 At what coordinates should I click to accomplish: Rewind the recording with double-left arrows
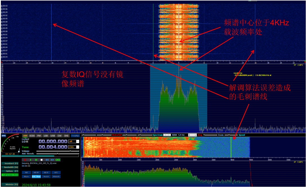click(x=47, y=160)
